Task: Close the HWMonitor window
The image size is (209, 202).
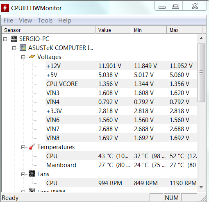Action: (195, 6)
